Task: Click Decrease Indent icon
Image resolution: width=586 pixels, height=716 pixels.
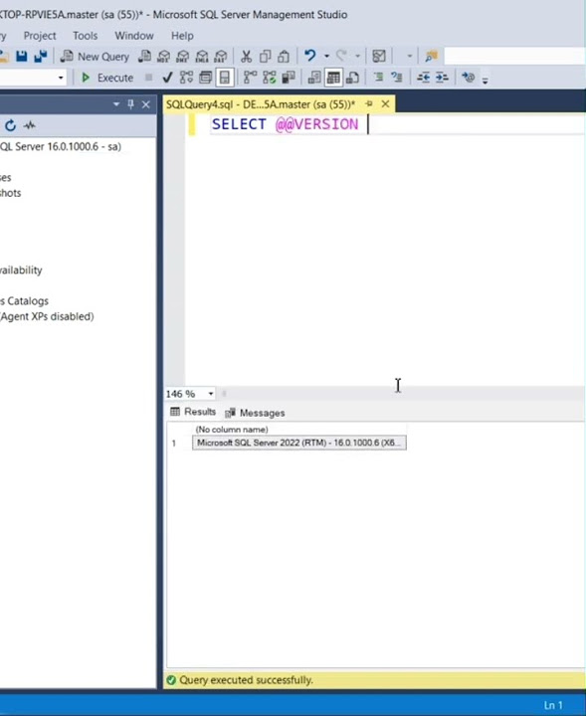Action: coord(424,78)
